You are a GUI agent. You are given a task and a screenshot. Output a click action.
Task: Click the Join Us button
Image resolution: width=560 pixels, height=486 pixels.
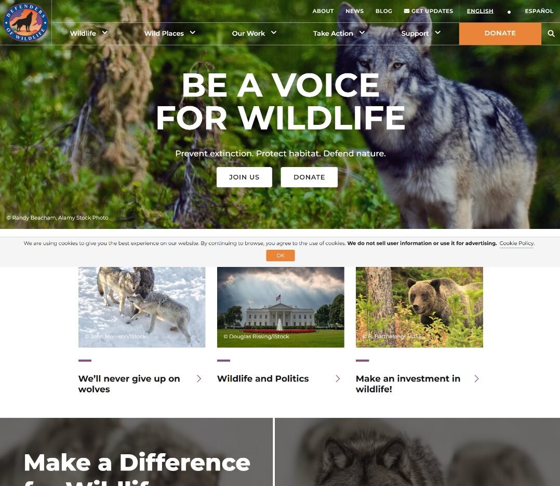pos(244,177)
